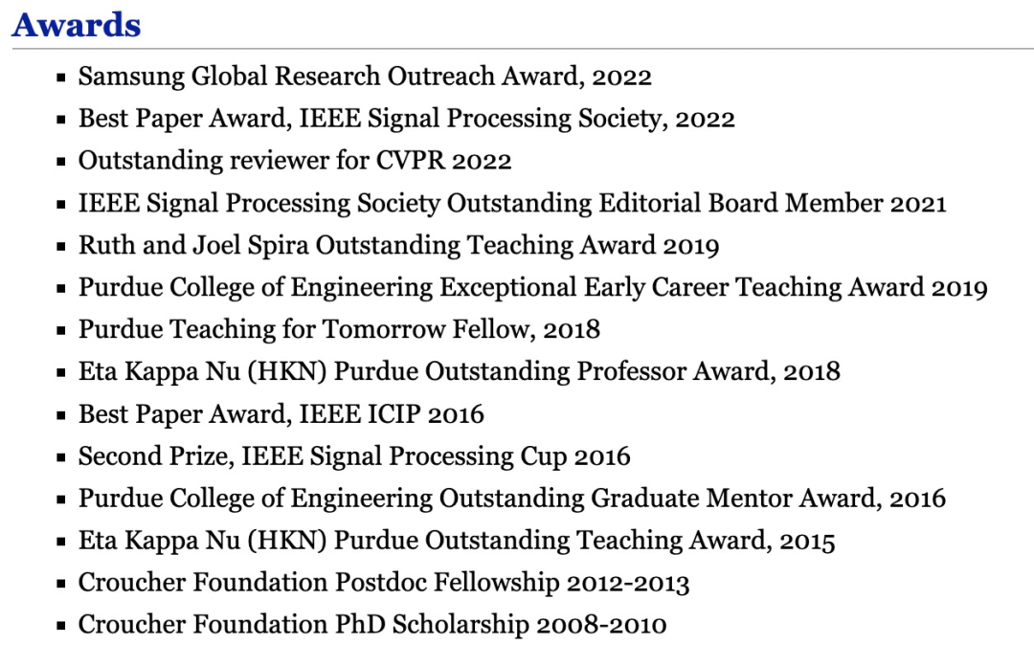Click Outstanding Graduate Mentor Award, 2016 line
The height and width of the screenshot is (666, 1034).
pyautogui.click(x=511, y=498)
